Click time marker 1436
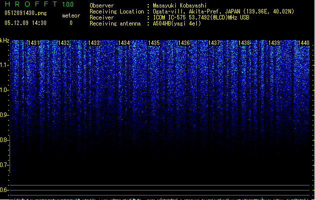Viewport: 315px width, 200px height. point(184,43)
